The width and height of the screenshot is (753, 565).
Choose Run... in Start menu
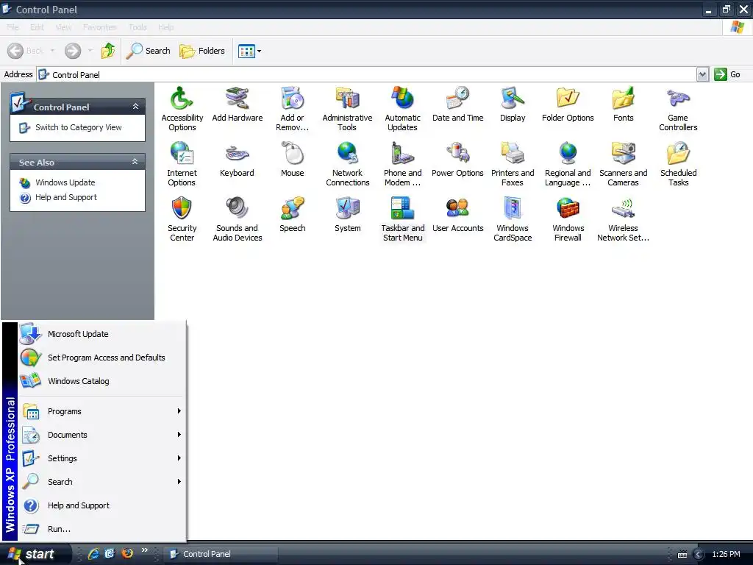pyautogui.click(x=101, y=529)
